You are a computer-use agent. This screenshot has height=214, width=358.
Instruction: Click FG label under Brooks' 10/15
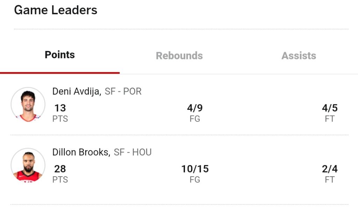195,179
